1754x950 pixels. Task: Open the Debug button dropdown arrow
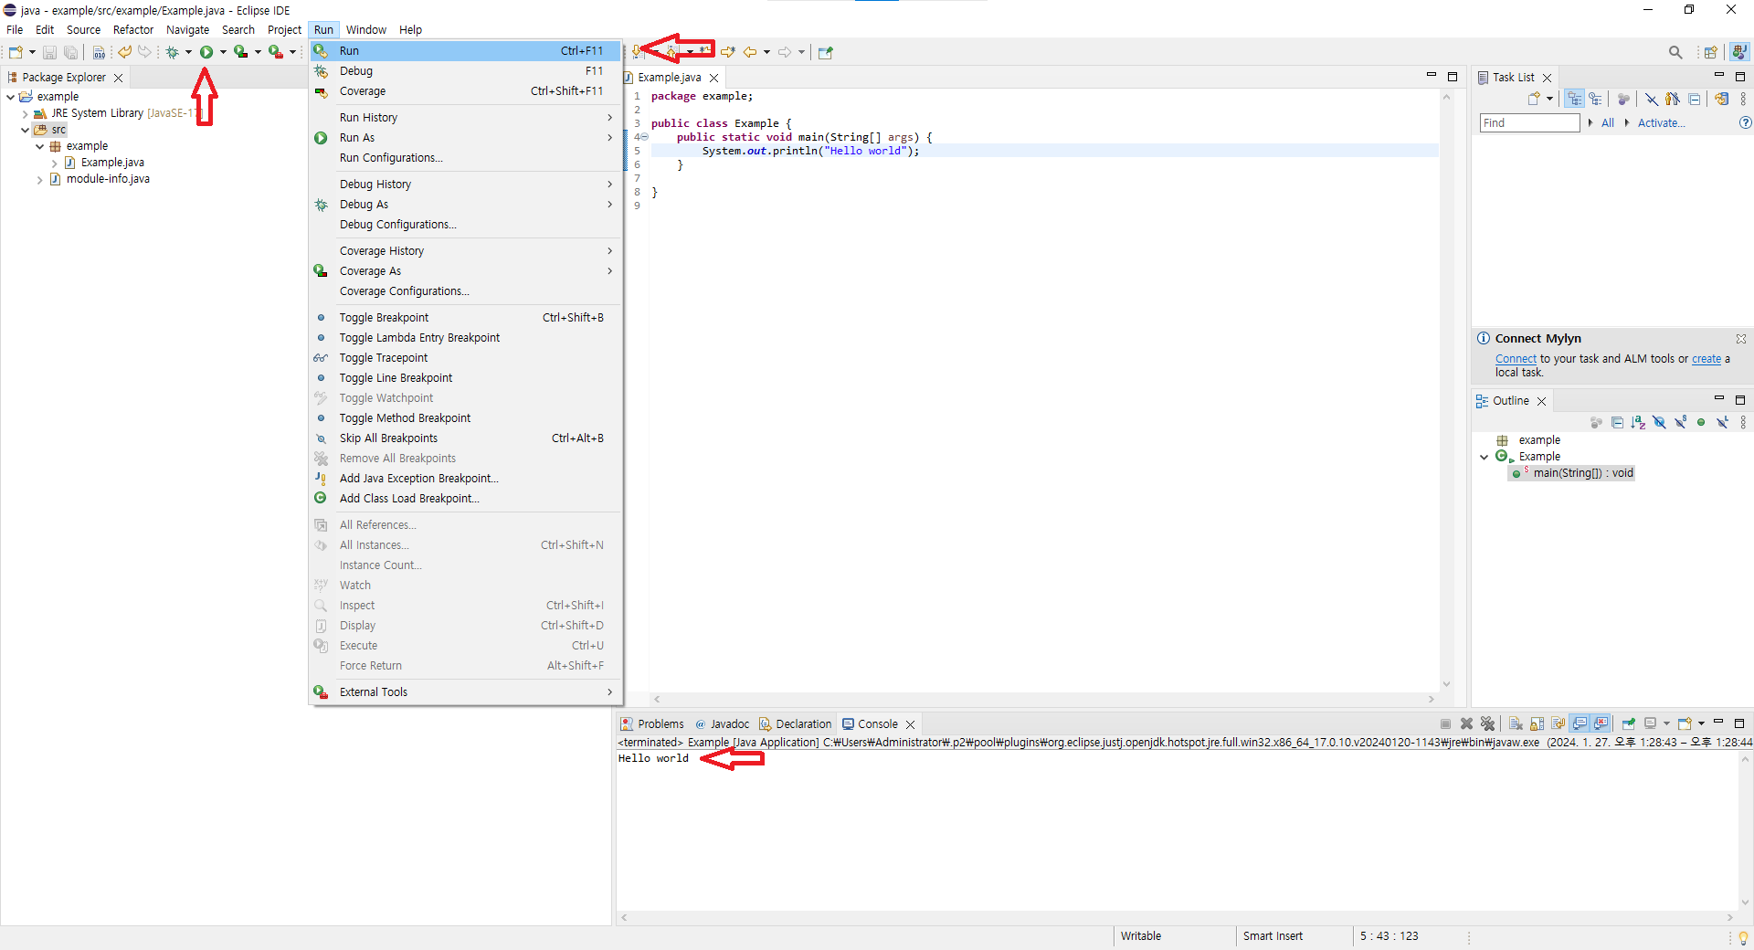[x=188, y=52]
